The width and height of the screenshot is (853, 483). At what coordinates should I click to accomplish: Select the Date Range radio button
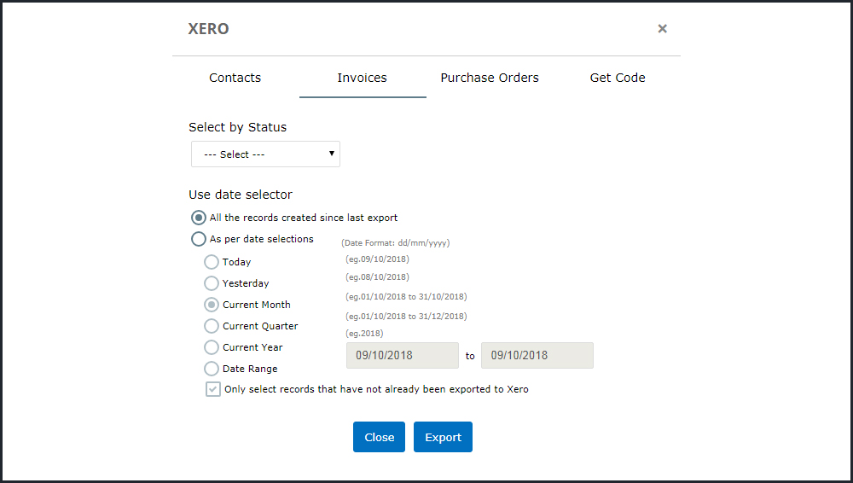(x=211, y=369)
